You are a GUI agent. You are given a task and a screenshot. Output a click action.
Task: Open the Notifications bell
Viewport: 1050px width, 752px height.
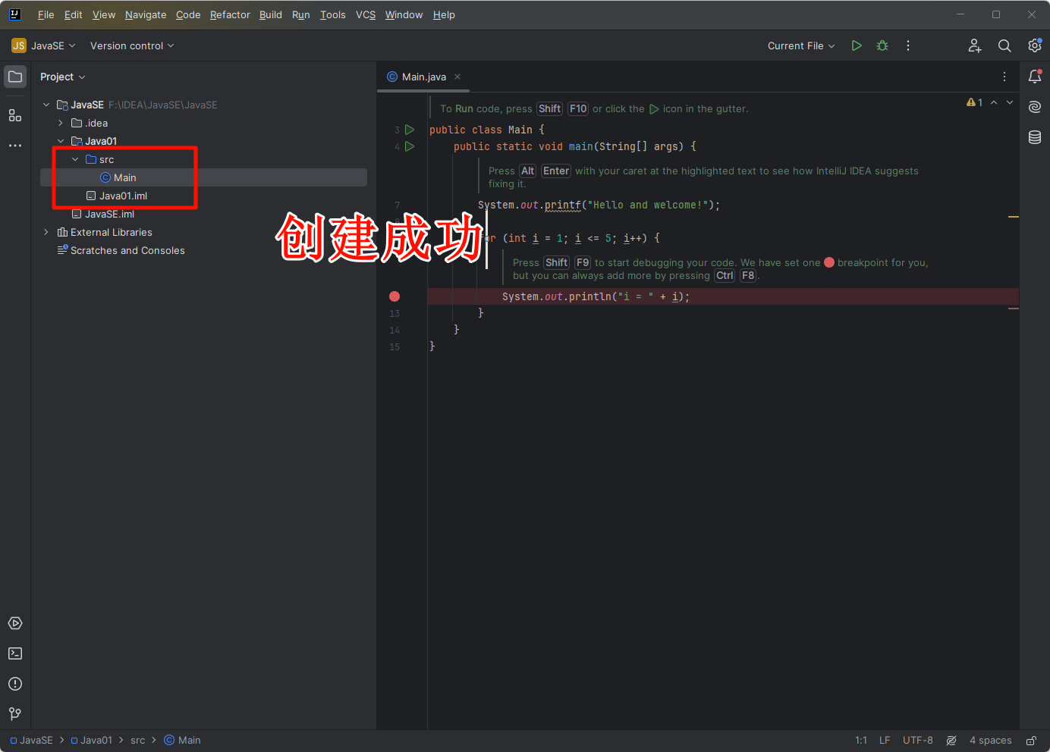pos(1035,77)
